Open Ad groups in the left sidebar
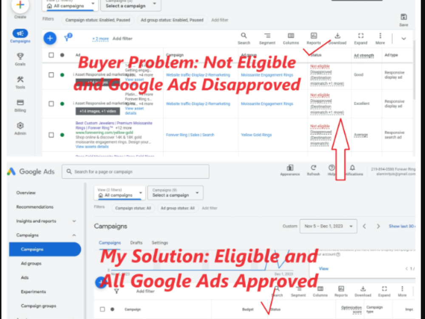425x319 pixels. tap(31, 263)
